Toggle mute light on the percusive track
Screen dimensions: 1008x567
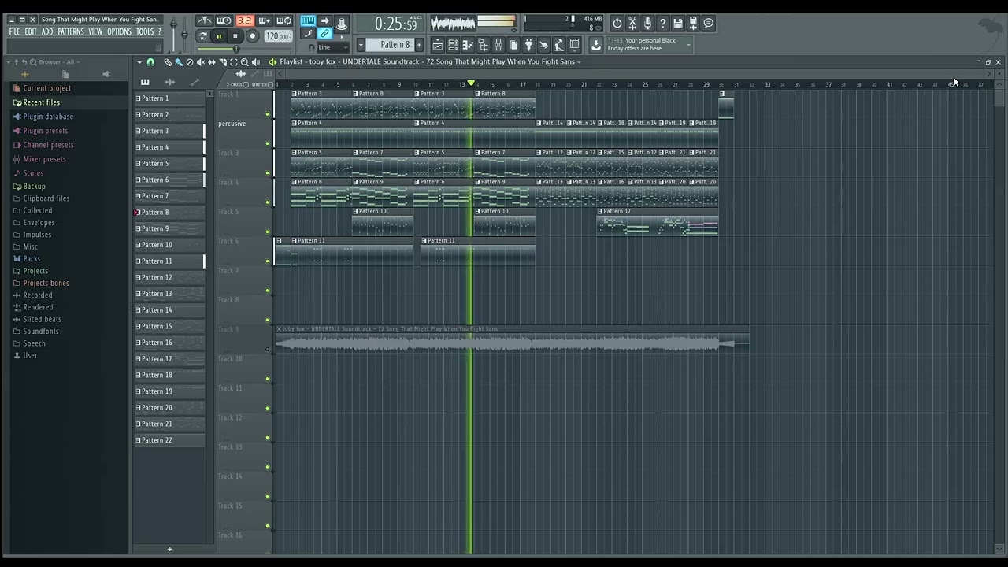coord(267,143)
